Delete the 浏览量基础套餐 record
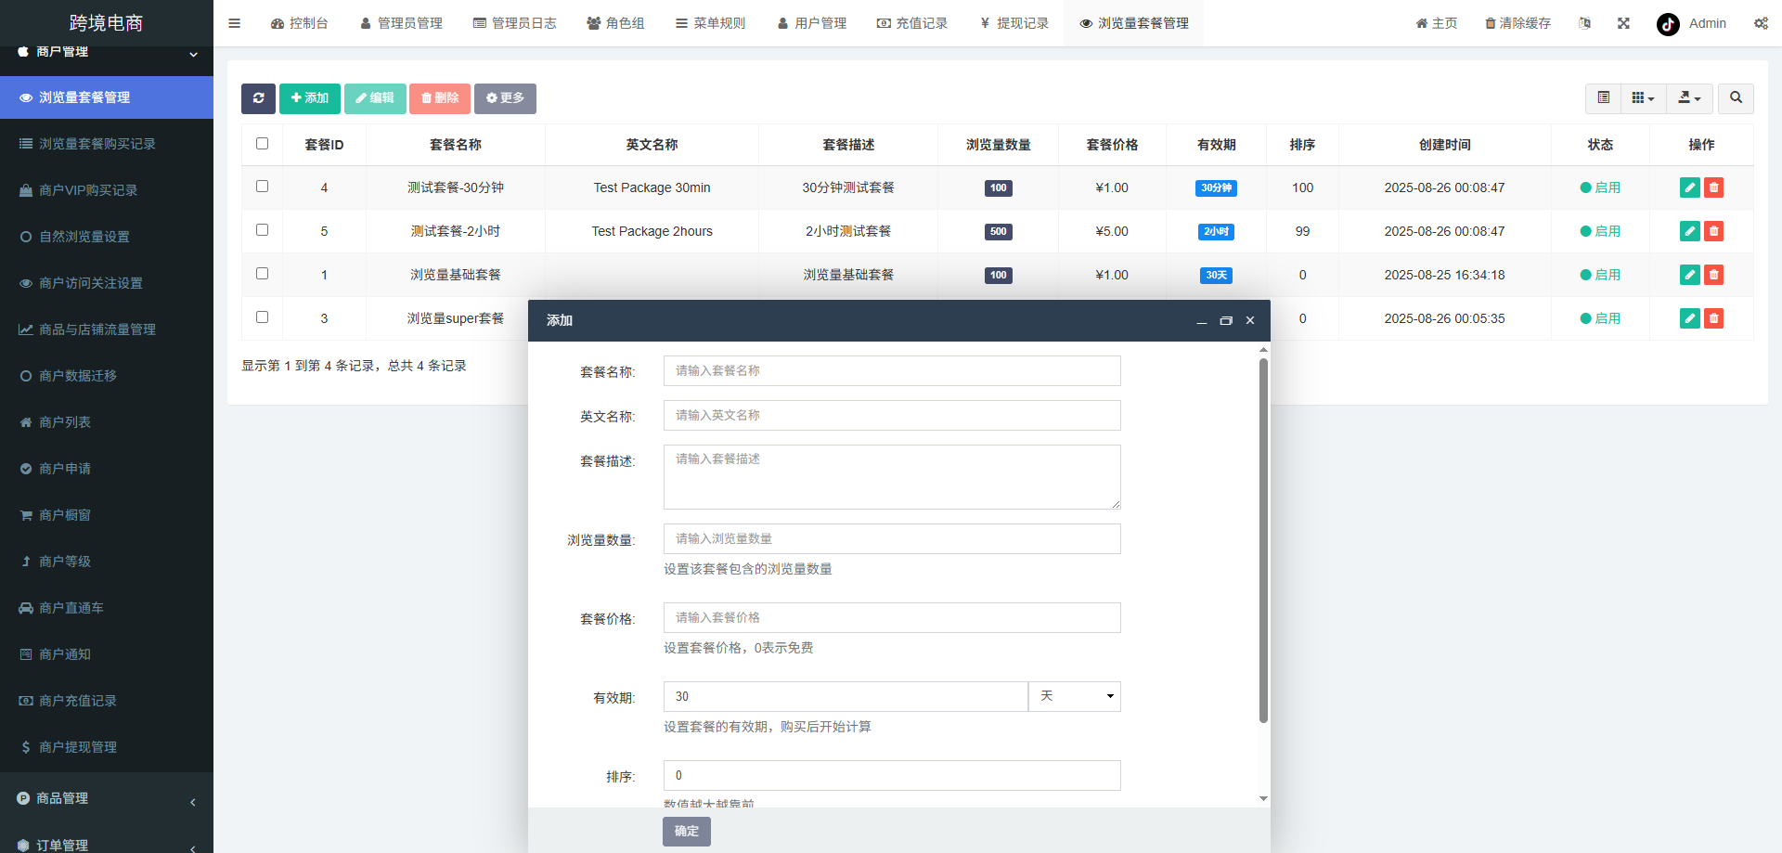The height and width of the screenshot is (853, 1782). point(1713,275)
